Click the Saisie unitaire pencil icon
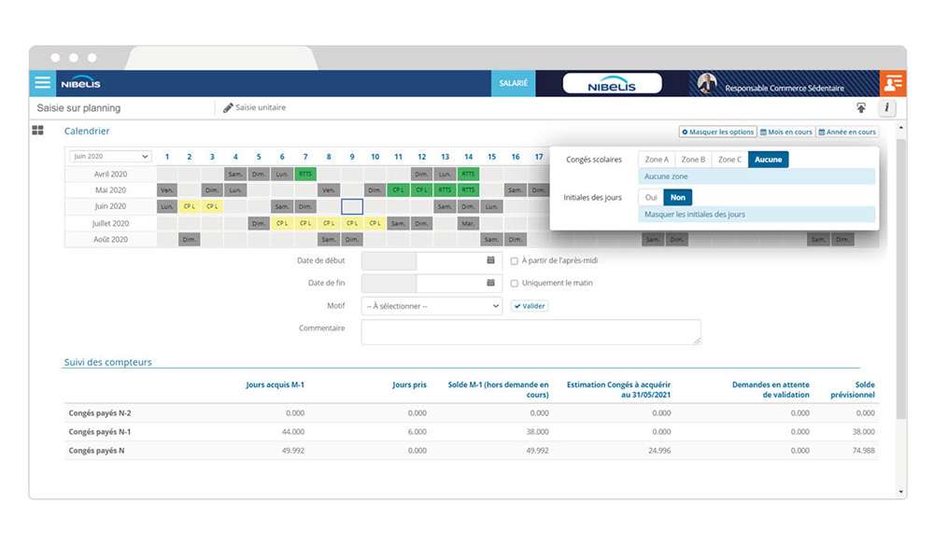 [228, 108]
